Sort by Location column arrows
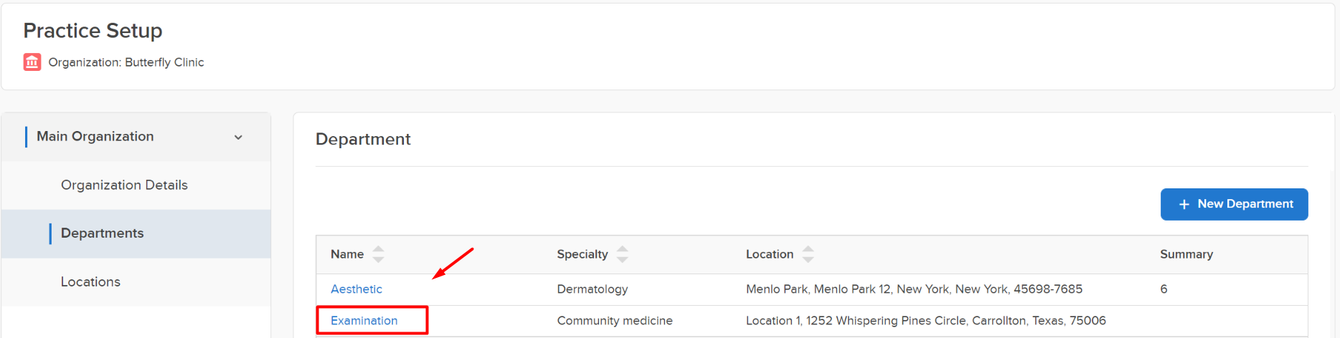 (x=808, y=254)
